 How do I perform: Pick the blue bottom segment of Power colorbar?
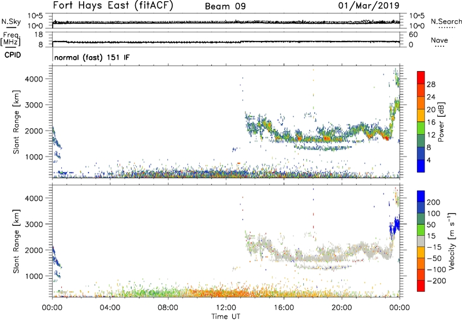click(421, 166)
